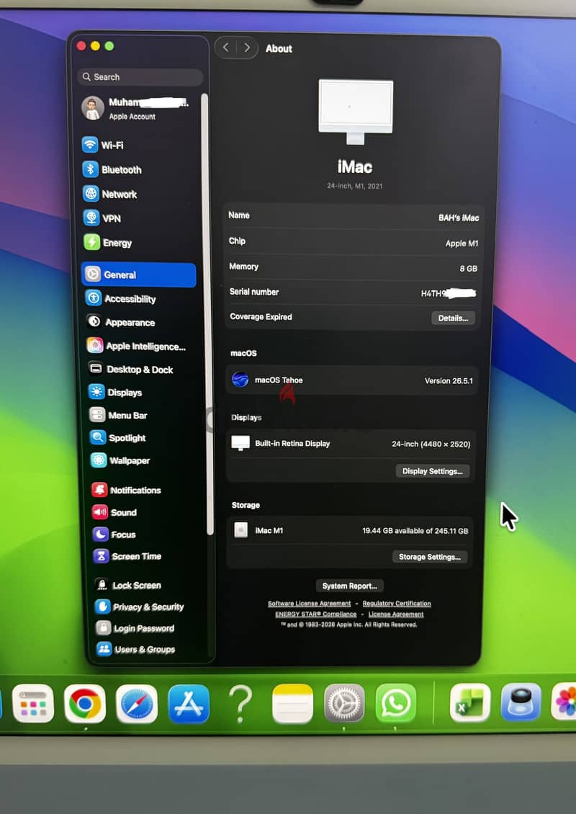Open Bluetooth settings pane
The width and height of the screenshot is (576, 814).
[112, 169]
